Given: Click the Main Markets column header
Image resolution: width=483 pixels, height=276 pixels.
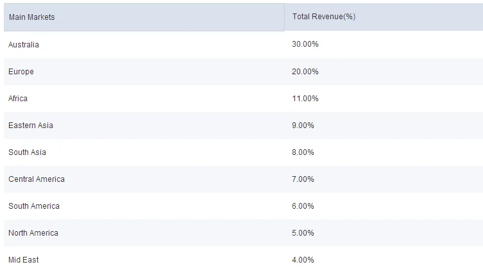Looking at the screenshot, I should click(x=31, y=17).
